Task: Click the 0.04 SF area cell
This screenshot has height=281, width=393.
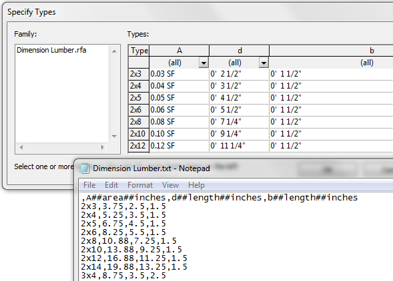Action: (x=179, y=86)
